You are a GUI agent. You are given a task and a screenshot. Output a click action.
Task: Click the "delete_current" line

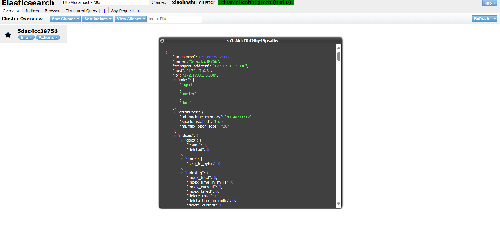(x=205, y=205)
